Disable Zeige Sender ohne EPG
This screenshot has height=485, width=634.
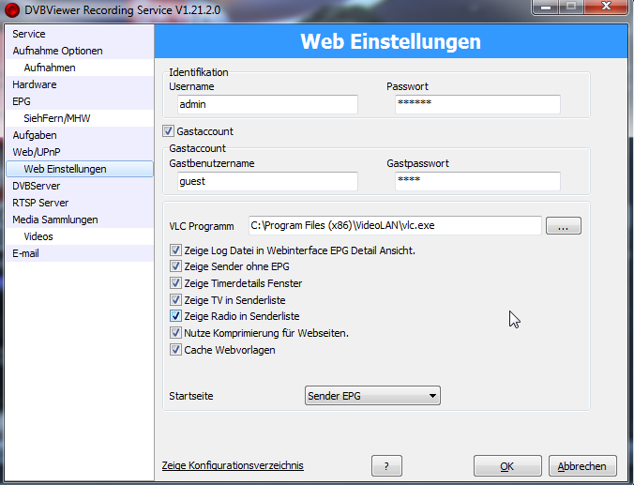click(x=176, y=266)
